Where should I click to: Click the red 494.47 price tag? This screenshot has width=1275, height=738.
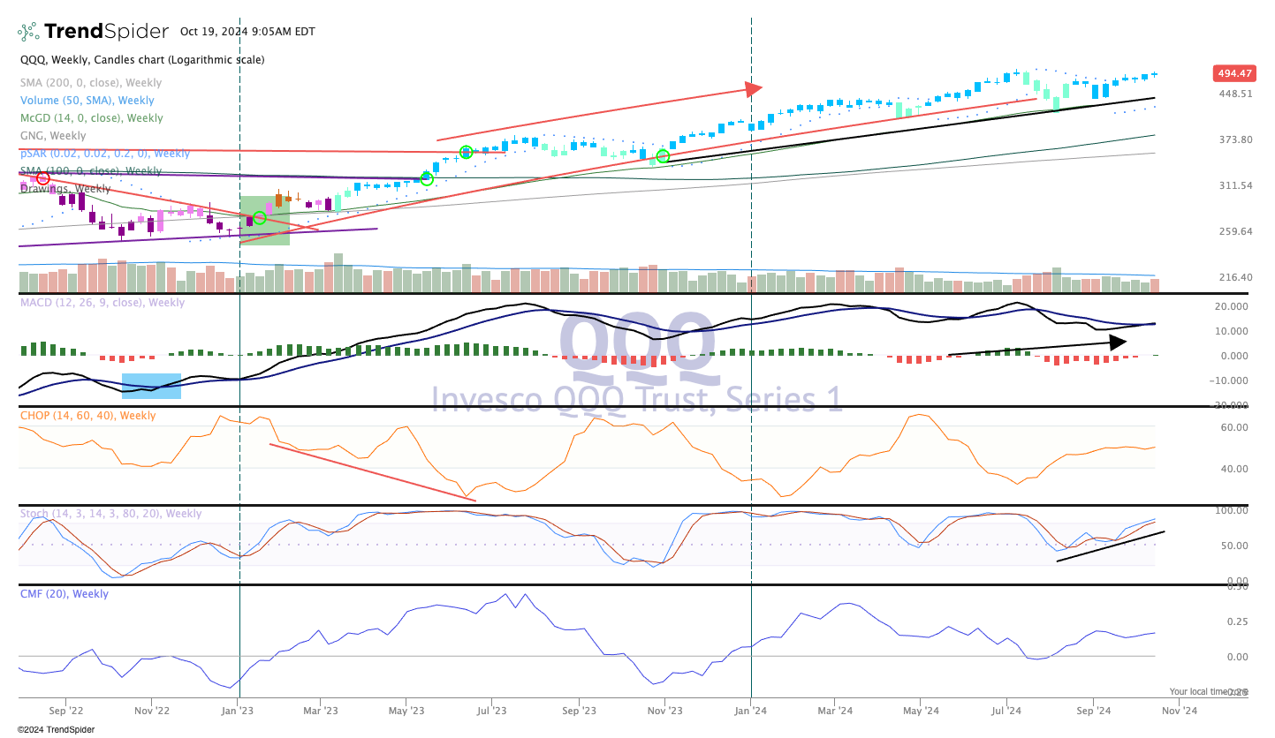[x=1233, y=74]
